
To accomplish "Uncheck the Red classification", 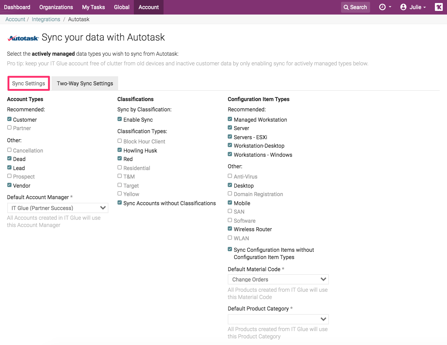I will (x=120, y=159).
